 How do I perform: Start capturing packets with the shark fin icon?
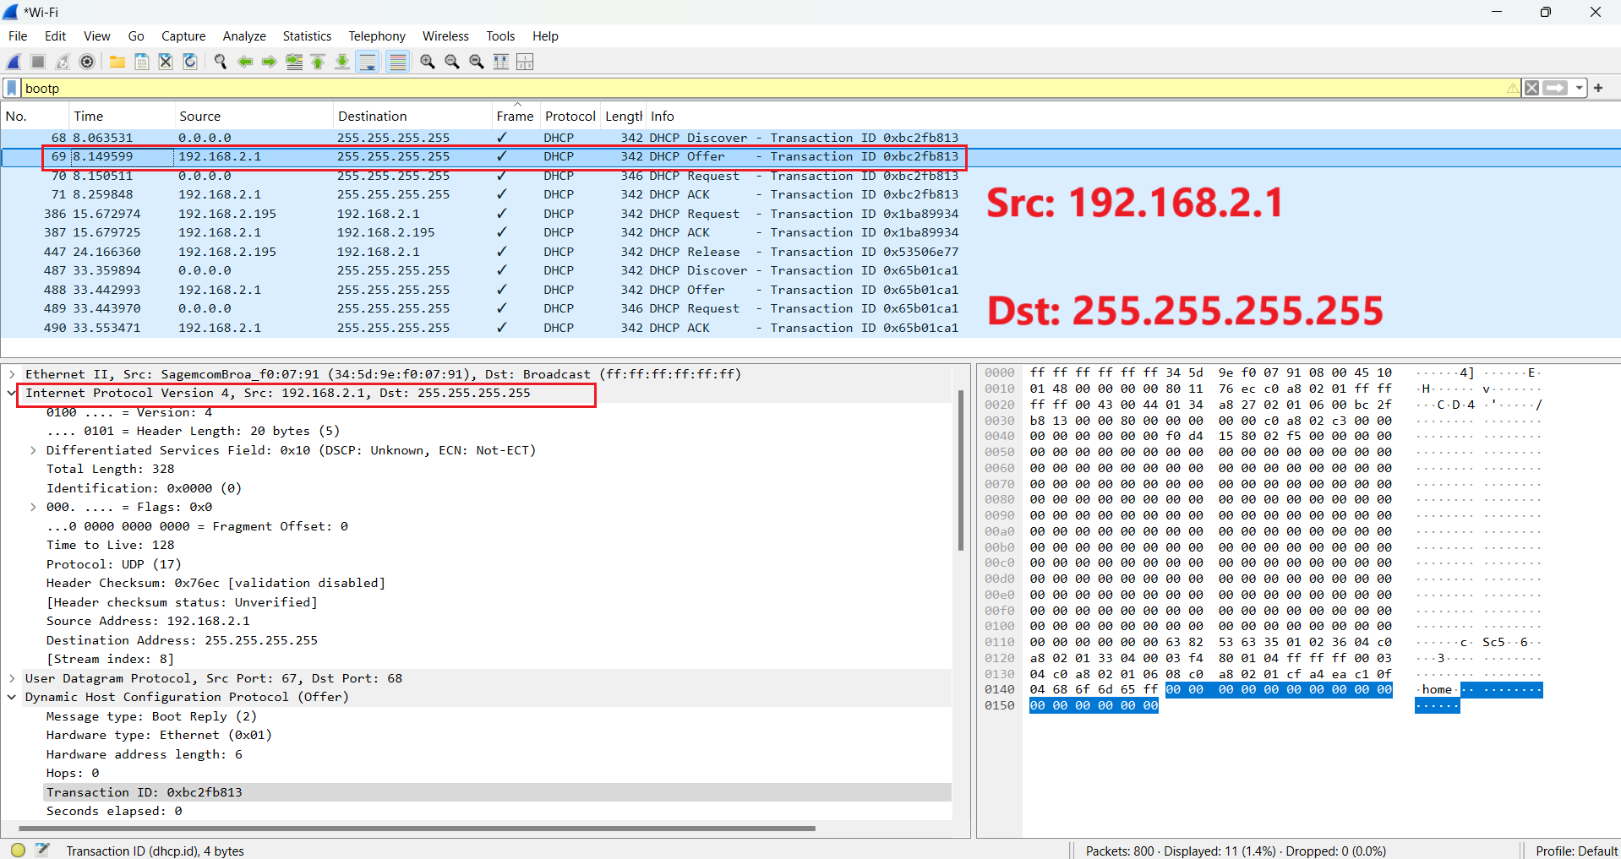tap(14, 62)
